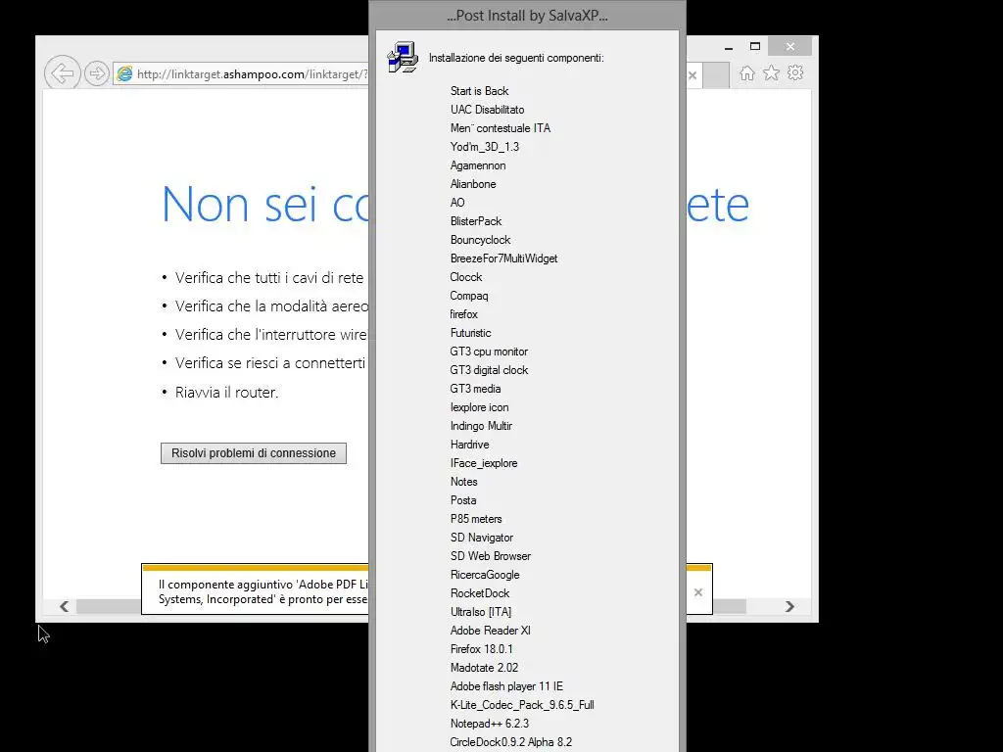The image size is (1003, 752).
Task: Click the 'Yod'm_3D_1.3' entry
Action: click(484, 147)
